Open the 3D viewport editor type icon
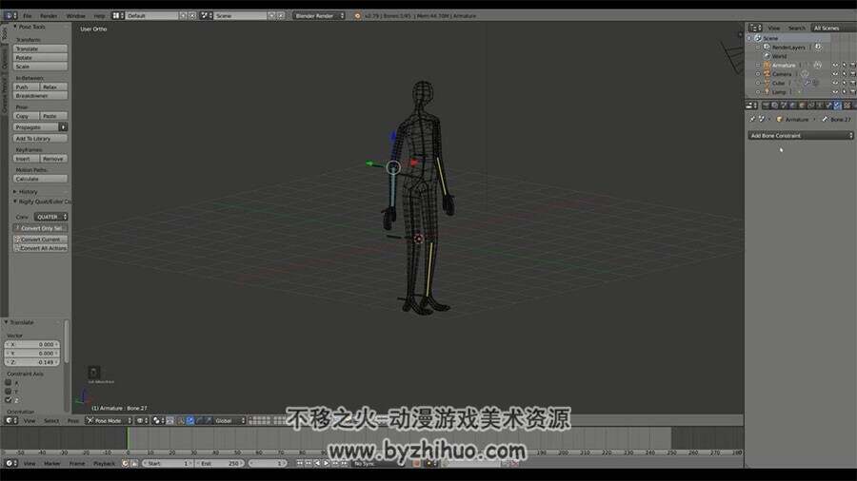 [x=10, y=420]
